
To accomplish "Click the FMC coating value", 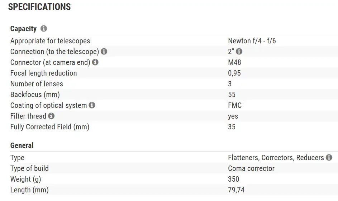I will tap(235, 105).
